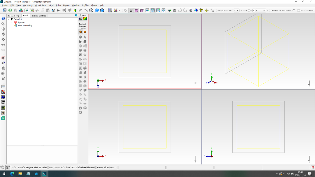The image size is (315, 177).
Task: Click the orange left arrow palette button
Action: coord(80,32)
